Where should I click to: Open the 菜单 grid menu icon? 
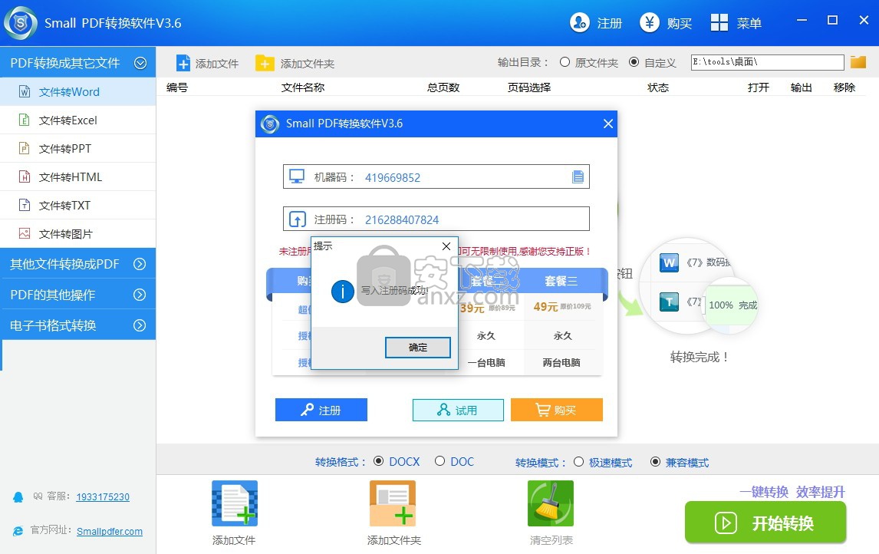pyautogui.click(x=719, y=23)
